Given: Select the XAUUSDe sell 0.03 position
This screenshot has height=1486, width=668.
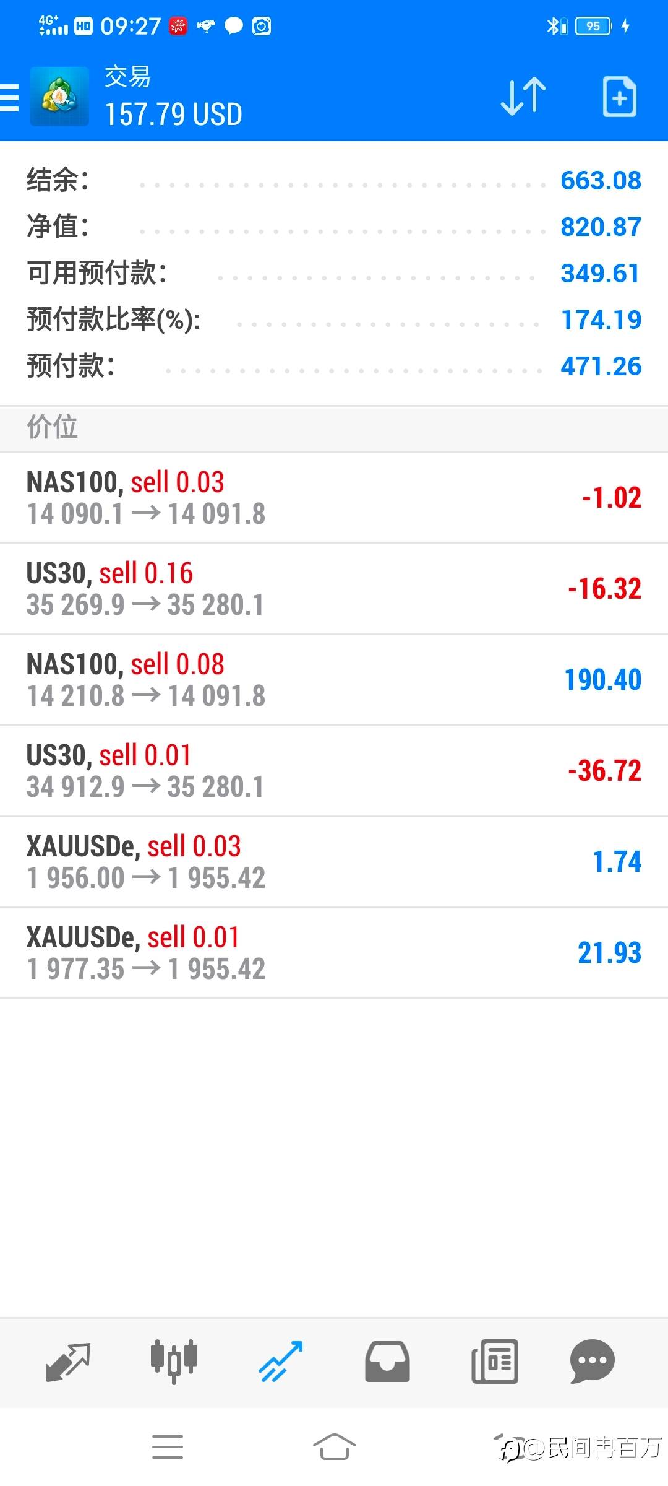Looking at the screenshot, I should click(x=334, y=862).
